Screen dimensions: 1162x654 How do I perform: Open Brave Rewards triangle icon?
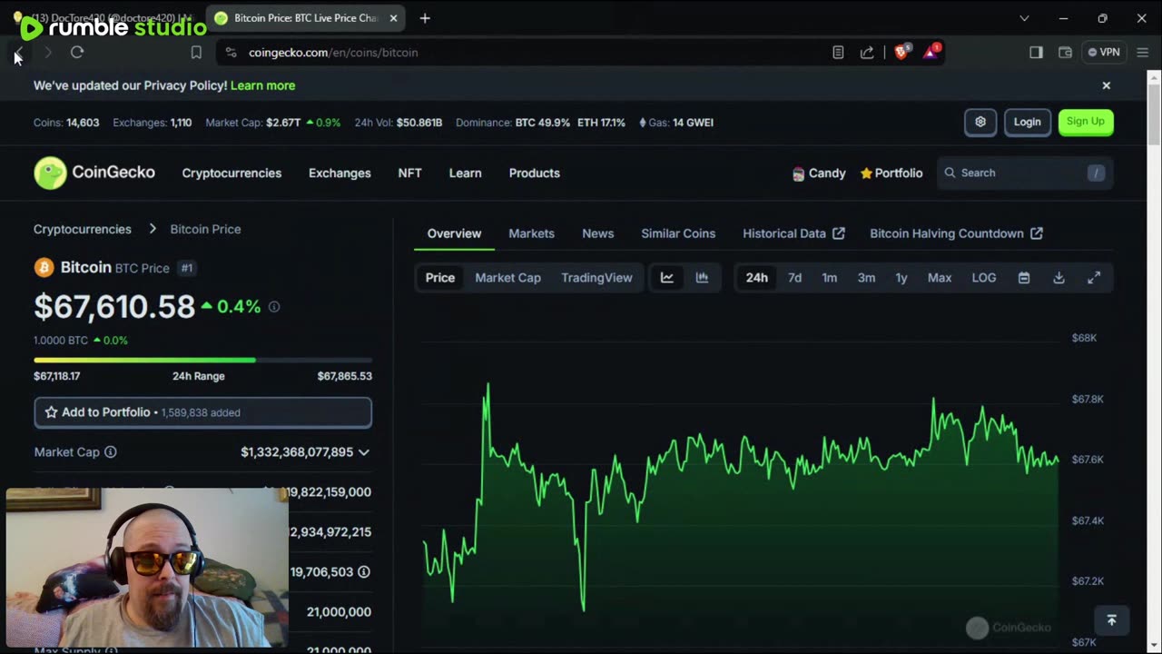(931, 52)
